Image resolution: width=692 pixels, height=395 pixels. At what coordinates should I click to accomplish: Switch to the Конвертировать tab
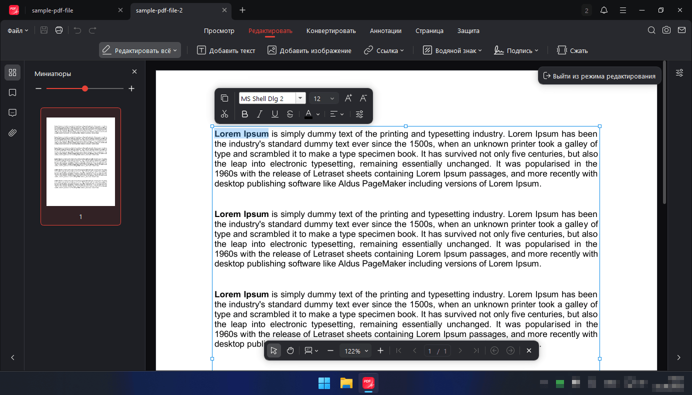tap(331, 30)
